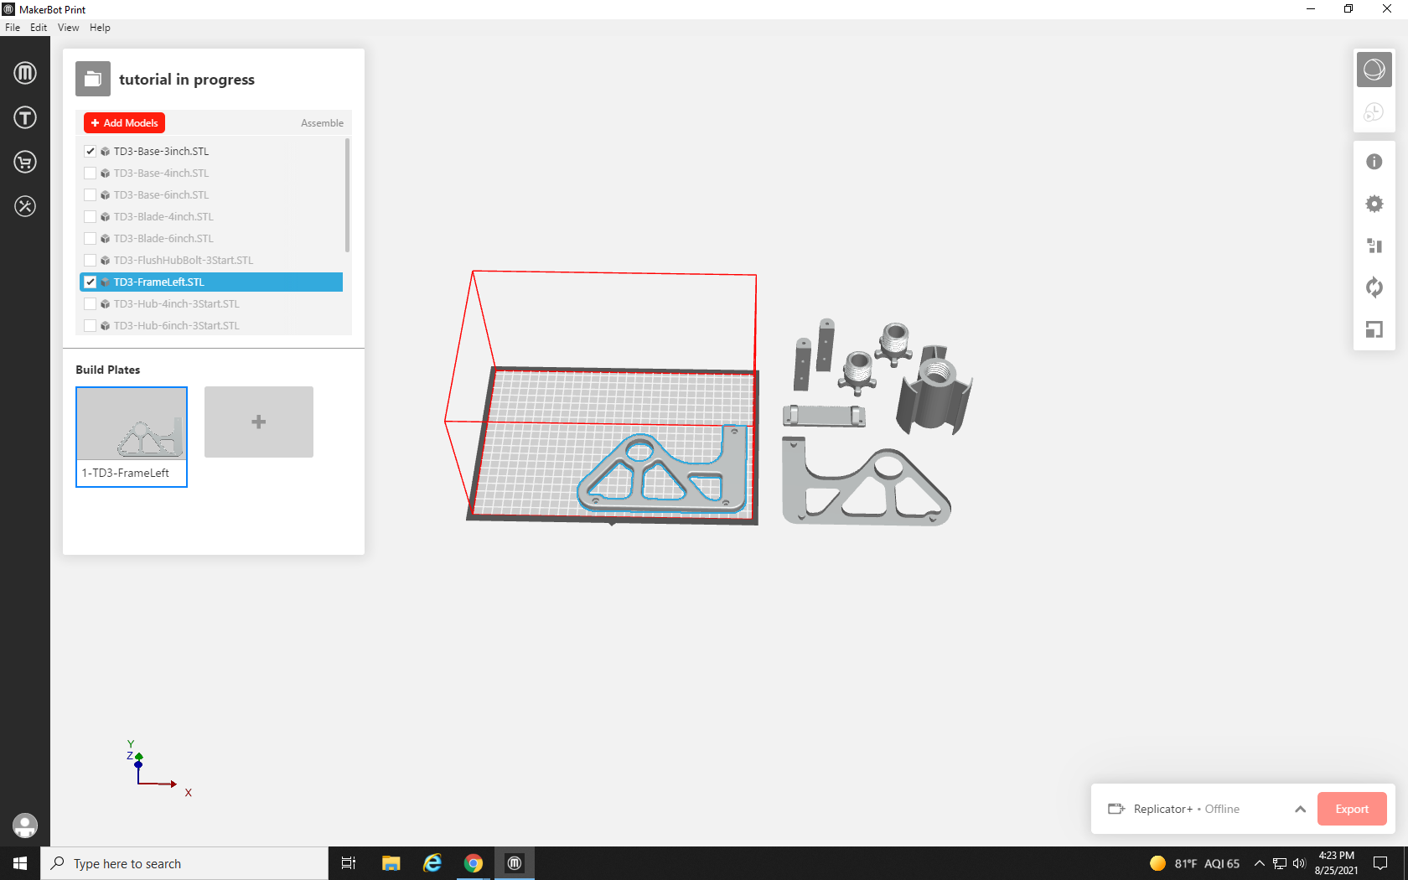Open Task View on taskbar

(349, 863)
